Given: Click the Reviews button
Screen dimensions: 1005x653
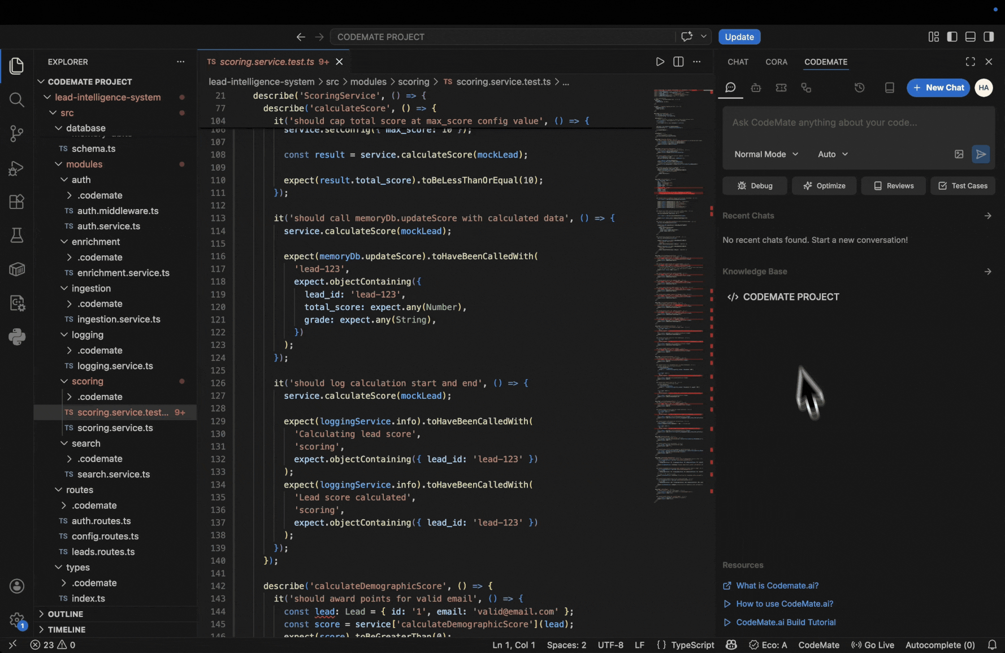Looking at the screenshot, I should click(894, 186).
